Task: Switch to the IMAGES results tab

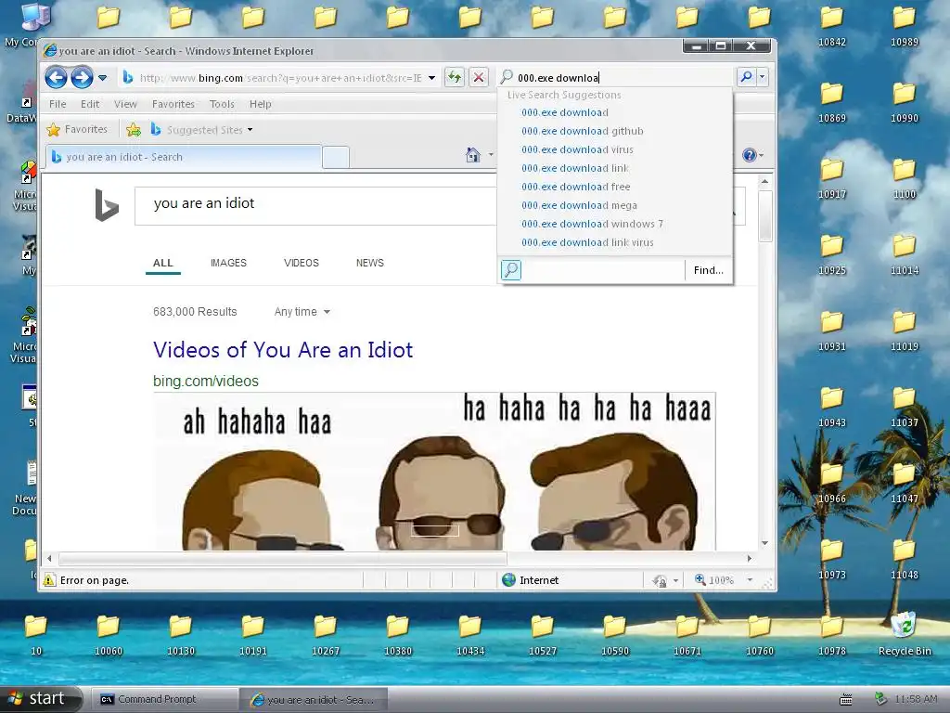Action: [x=228, y=263]
